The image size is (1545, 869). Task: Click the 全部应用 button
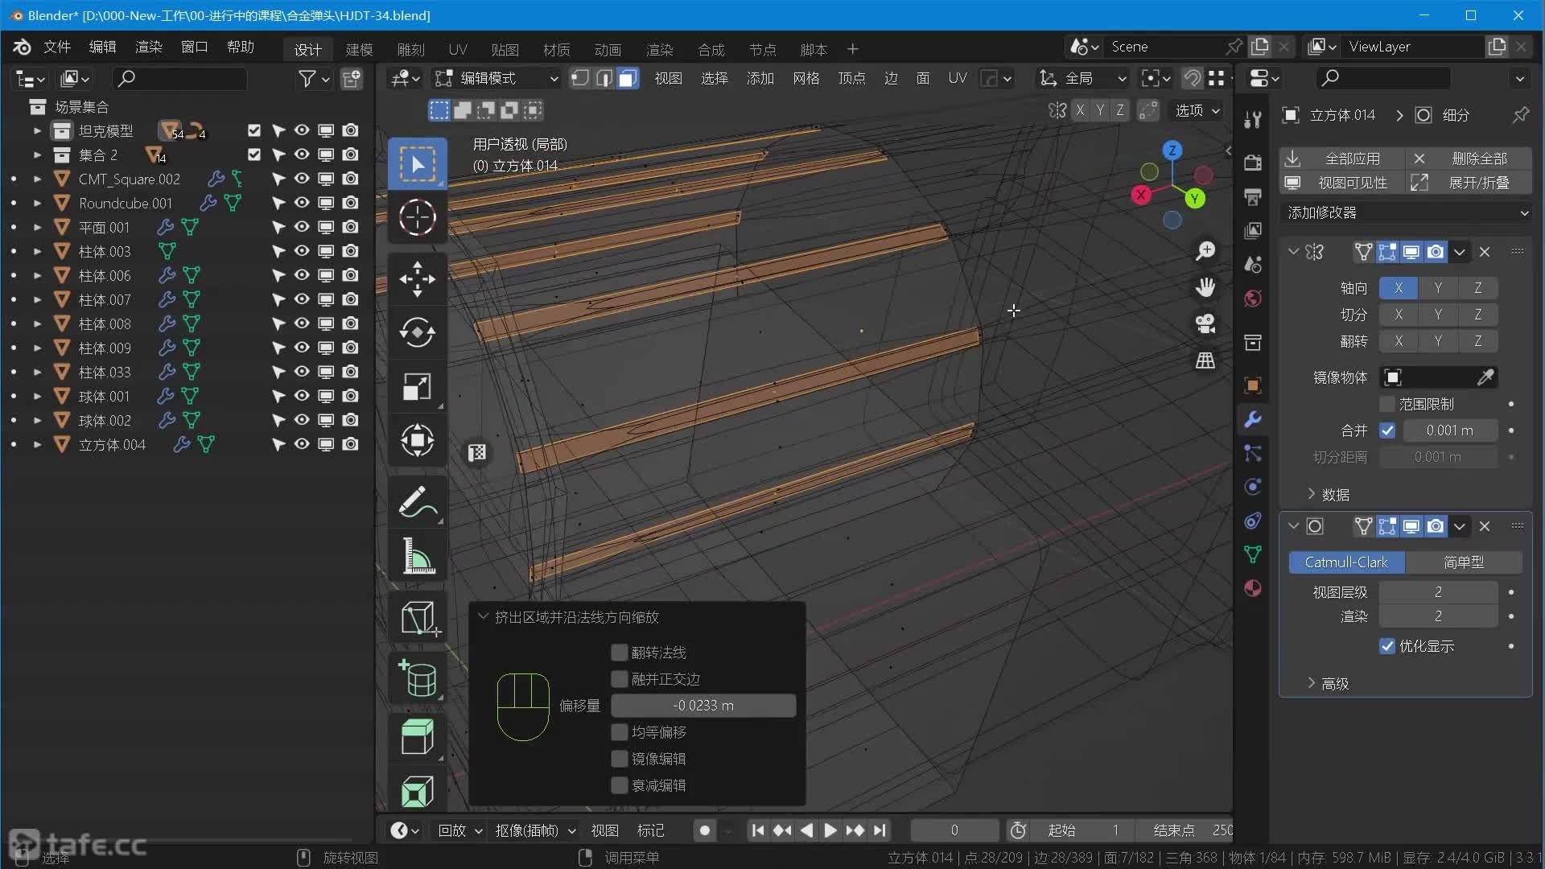coord(1352,159)
